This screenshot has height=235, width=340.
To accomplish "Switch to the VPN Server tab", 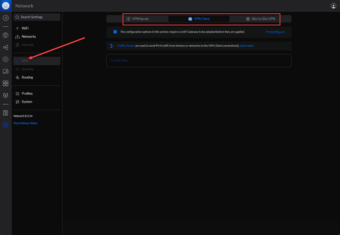I will (137, 19).
